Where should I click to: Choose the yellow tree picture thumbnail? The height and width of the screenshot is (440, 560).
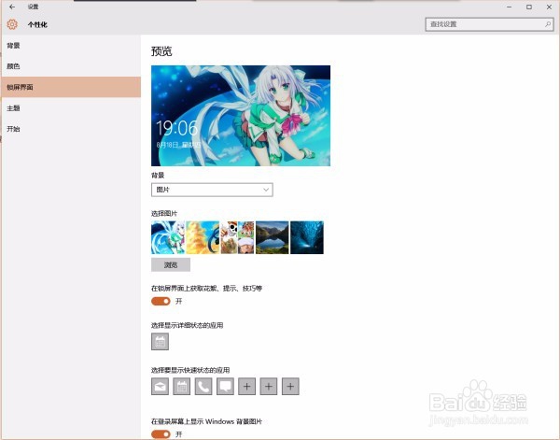point(203,237)
